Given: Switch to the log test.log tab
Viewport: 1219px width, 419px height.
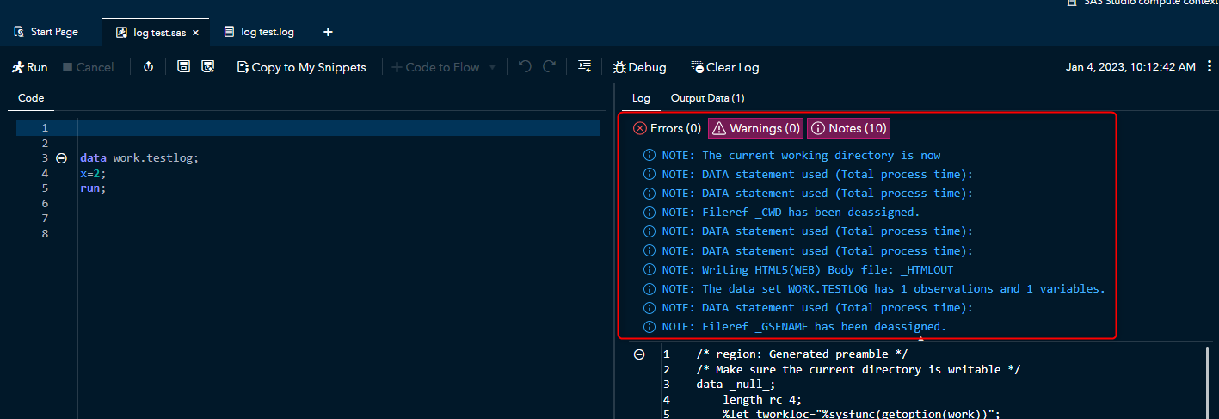Looking at the screenshot, I should [259, 32].
